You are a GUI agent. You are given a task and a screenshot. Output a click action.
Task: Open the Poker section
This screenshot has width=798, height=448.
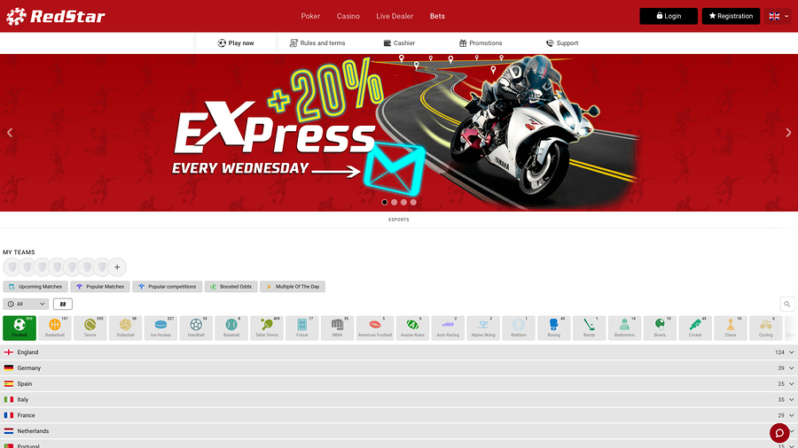pyautogui.click(x=310, y=16)
